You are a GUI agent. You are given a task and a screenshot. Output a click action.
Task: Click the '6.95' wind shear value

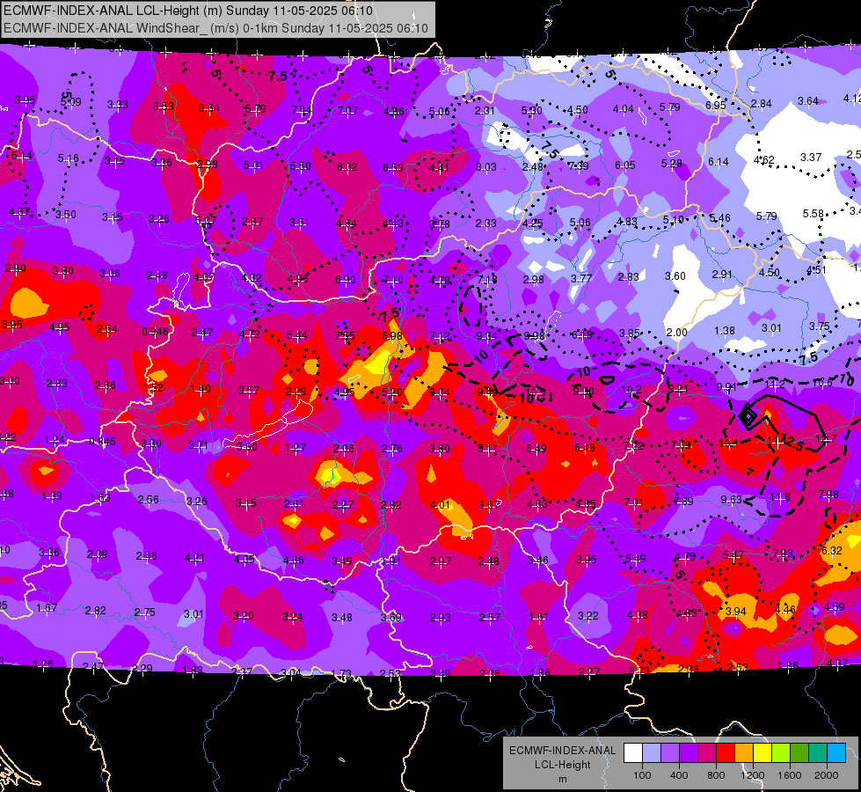(x=716, y=105)
